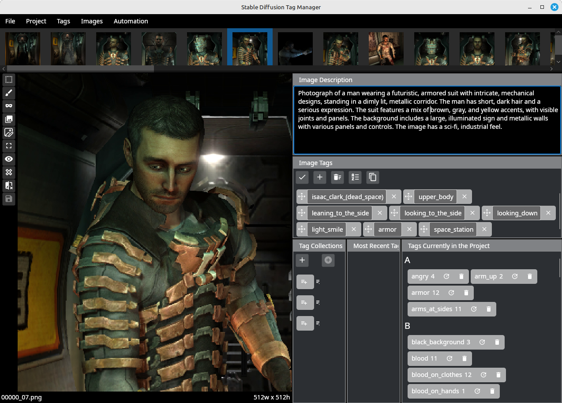562x403 pixels.
Task: Delete the armor 12 project tag
Action: tap(466, 293)
